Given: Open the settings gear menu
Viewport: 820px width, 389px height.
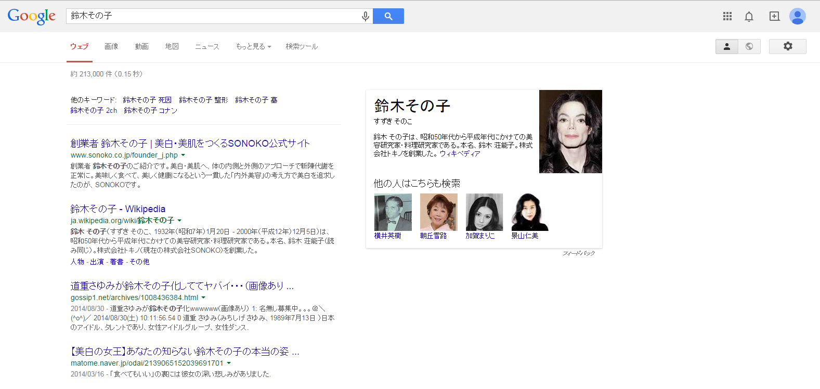Looking at the screenshot, I should (788, 46).
